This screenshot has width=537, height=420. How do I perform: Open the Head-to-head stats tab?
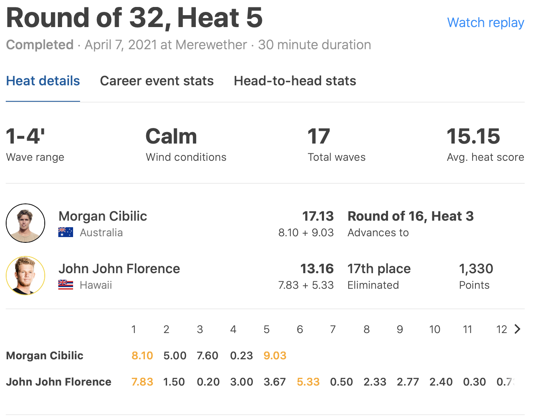pos(294,81)
